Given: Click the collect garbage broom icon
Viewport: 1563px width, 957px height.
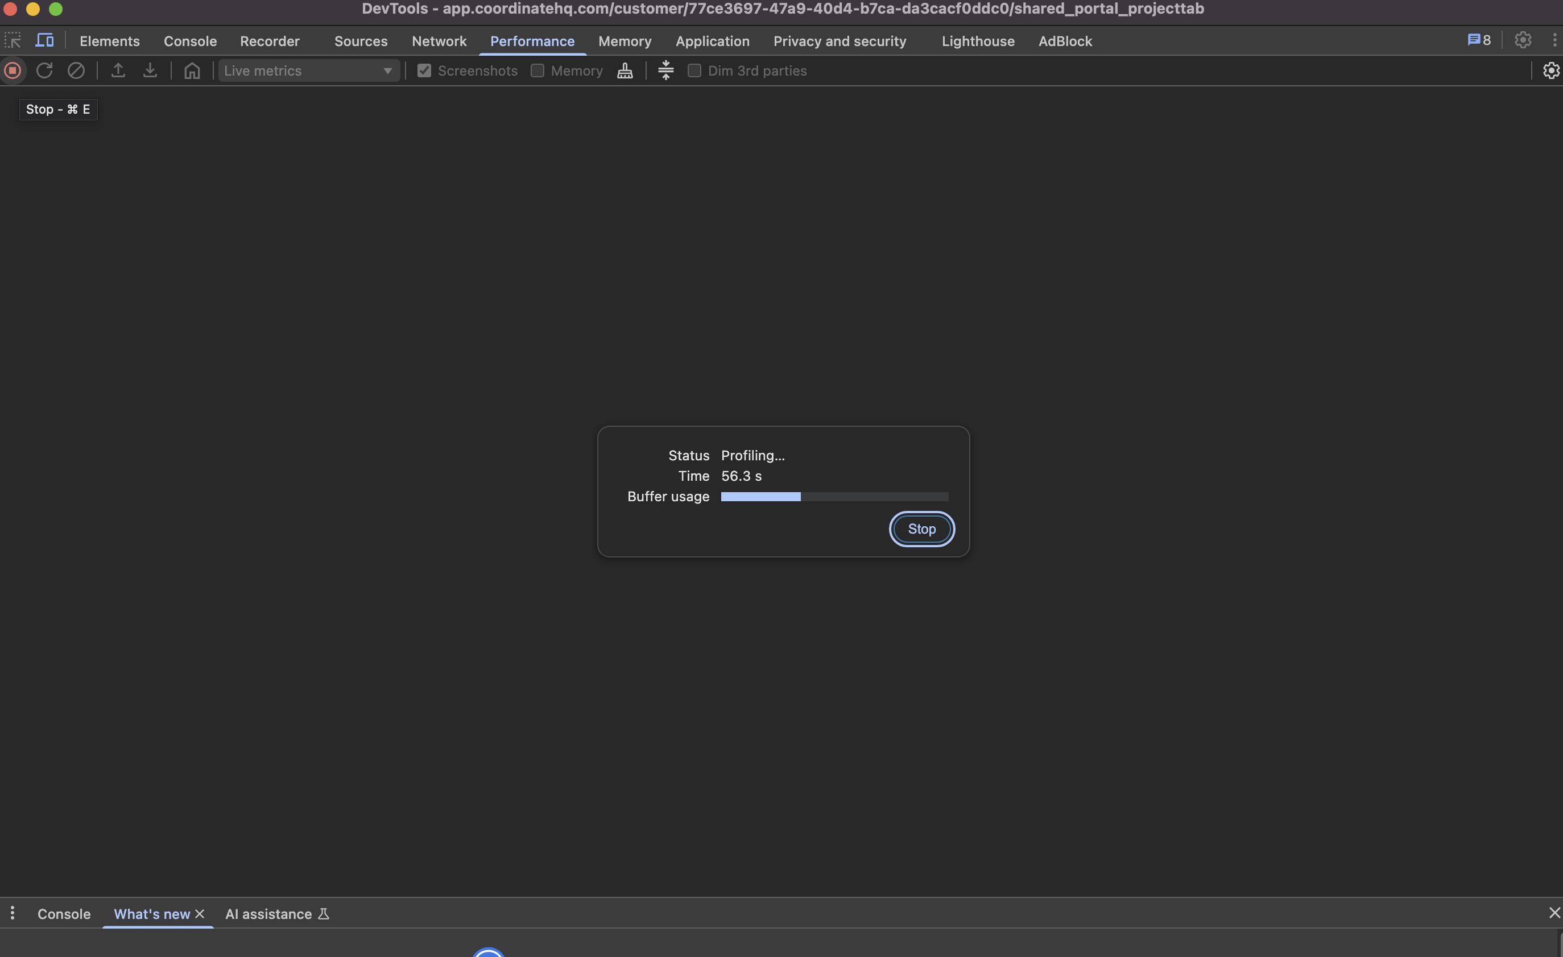Looking at the screenshot, I should (x=625, y=70).
